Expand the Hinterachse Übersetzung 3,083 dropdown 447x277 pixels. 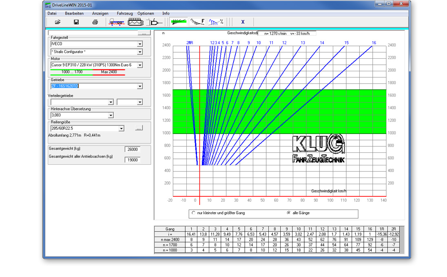tap(111, 115)
